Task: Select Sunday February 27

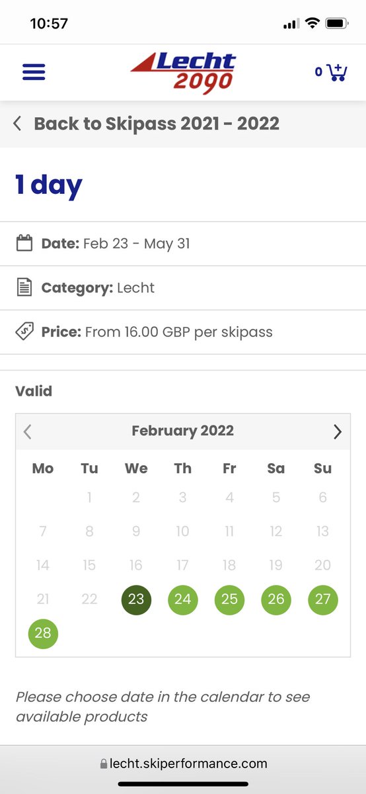Action: pyautogui.click(x=323, y=599)
